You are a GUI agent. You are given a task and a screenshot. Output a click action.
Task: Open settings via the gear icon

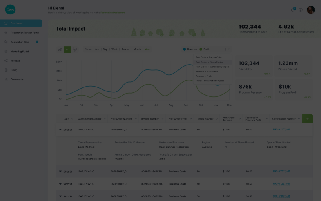(301, 10)
